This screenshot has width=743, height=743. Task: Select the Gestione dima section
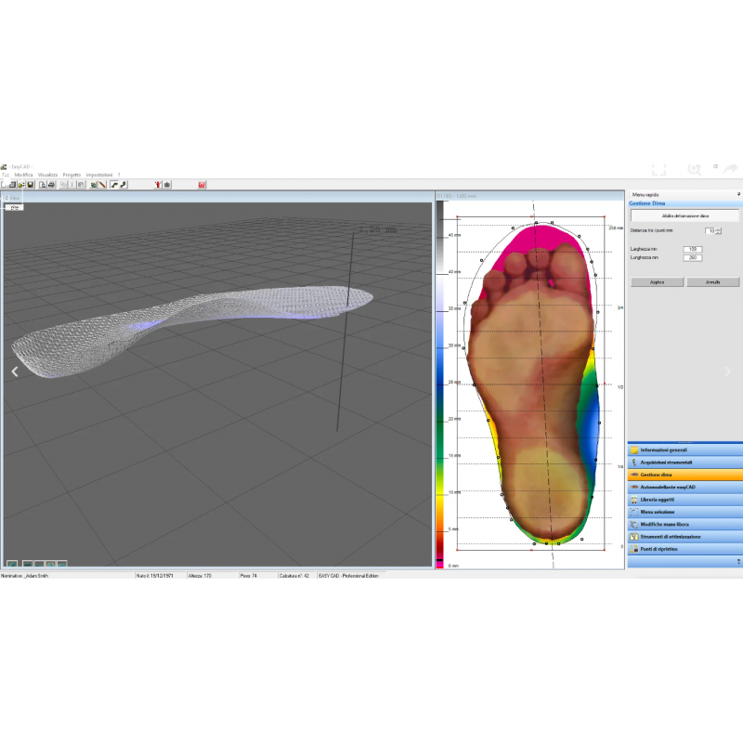pyautogui.click(x=685, y=475)
